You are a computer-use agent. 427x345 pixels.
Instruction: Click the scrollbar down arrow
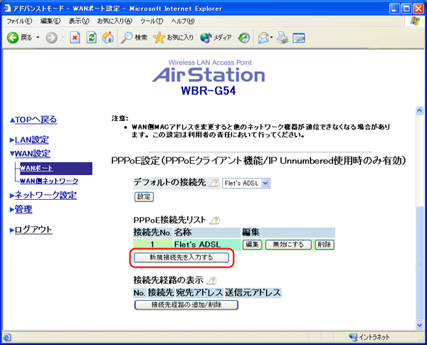pyautogui.click(x=420, y=324)
